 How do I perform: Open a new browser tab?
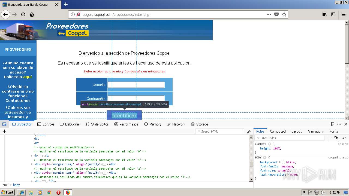(66, 4)
